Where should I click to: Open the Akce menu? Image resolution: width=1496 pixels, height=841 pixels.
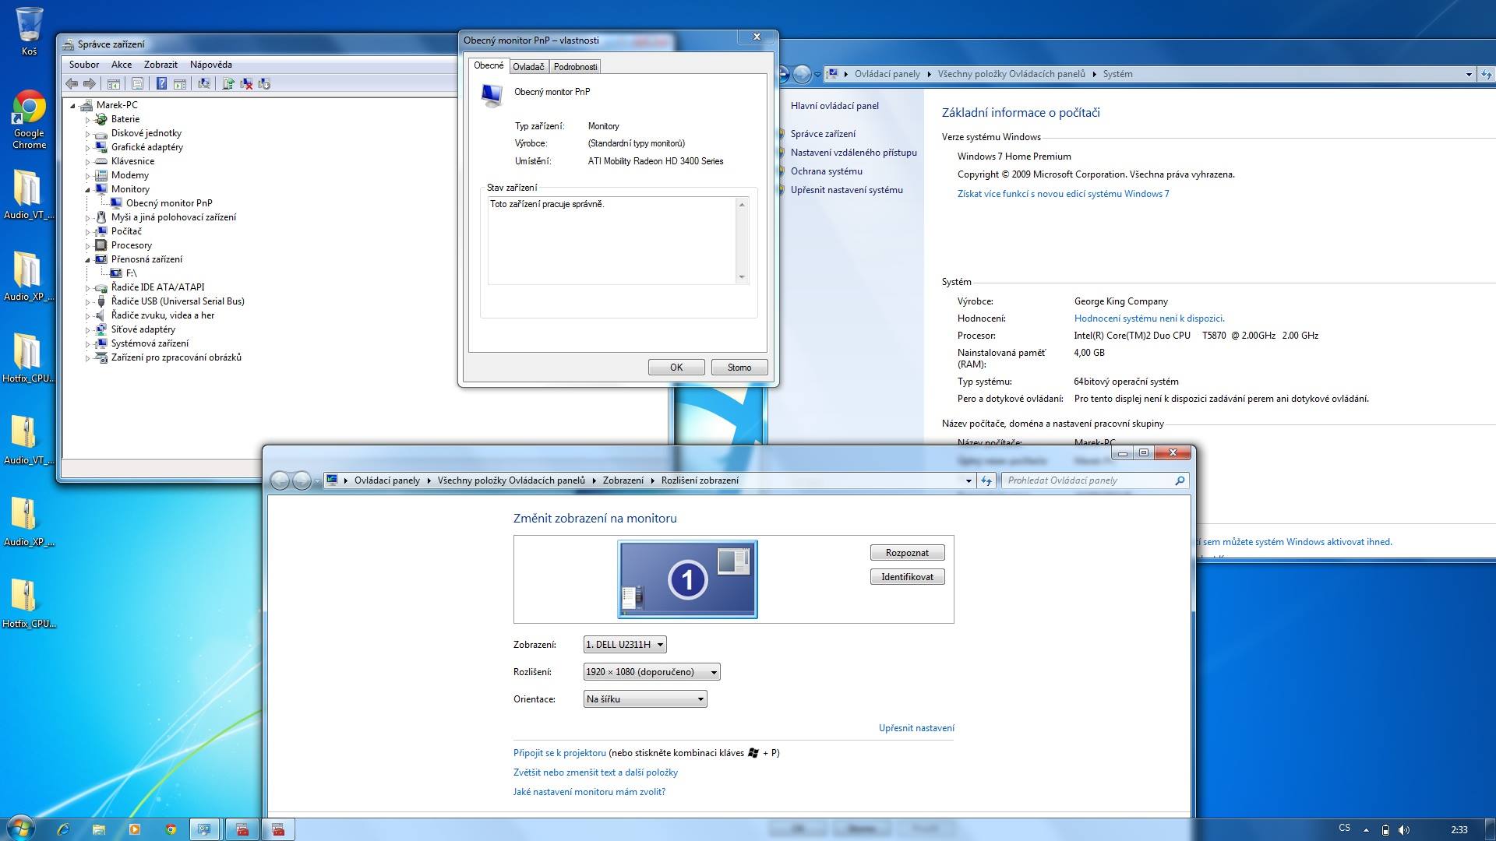pyautogui.click(x=122, y=65)
